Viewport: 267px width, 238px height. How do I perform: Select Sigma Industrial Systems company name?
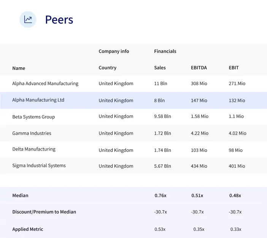tap(39, 166)
